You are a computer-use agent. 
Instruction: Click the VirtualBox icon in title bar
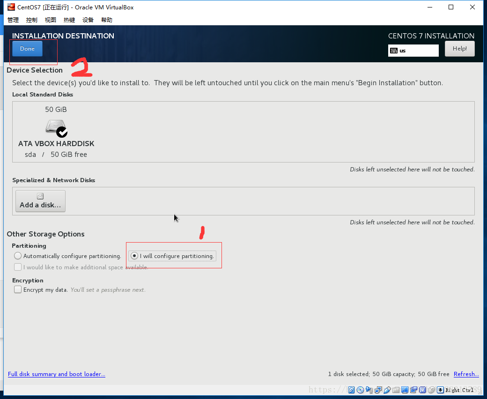coord(11,7)
